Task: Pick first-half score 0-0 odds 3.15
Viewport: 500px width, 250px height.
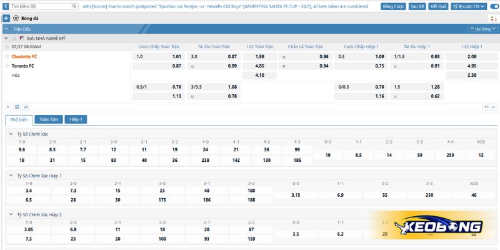Action: point(296,195)
